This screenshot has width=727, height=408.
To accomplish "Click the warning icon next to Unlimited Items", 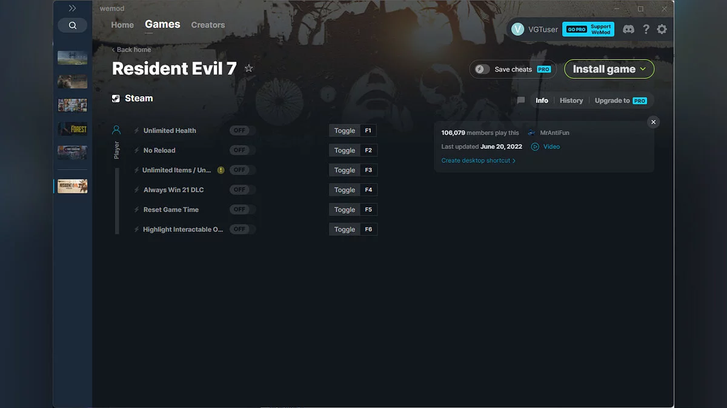I will [221, 170].
